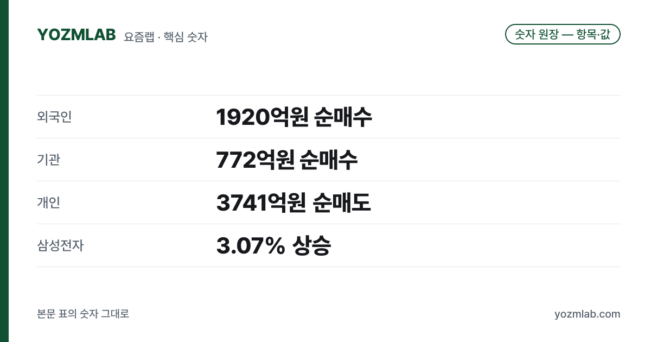The height and width of the screenshot is (342, 651).
Task: Click the 본문 표의 숫자 그대로 footnote
Action: pyautogui.click(x=83, y=314)
